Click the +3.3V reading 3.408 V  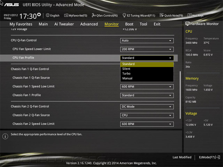(190, 137)
